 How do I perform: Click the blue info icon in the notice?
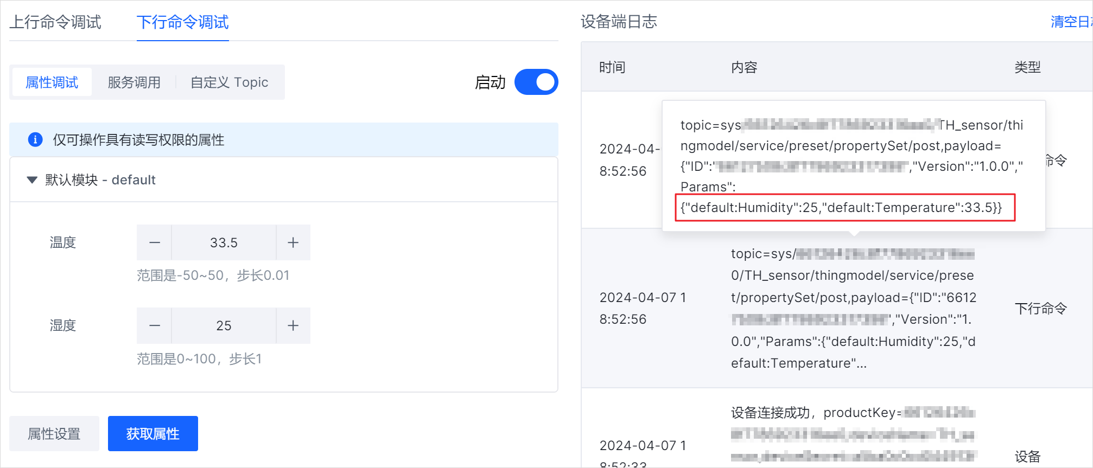point(35,140)
